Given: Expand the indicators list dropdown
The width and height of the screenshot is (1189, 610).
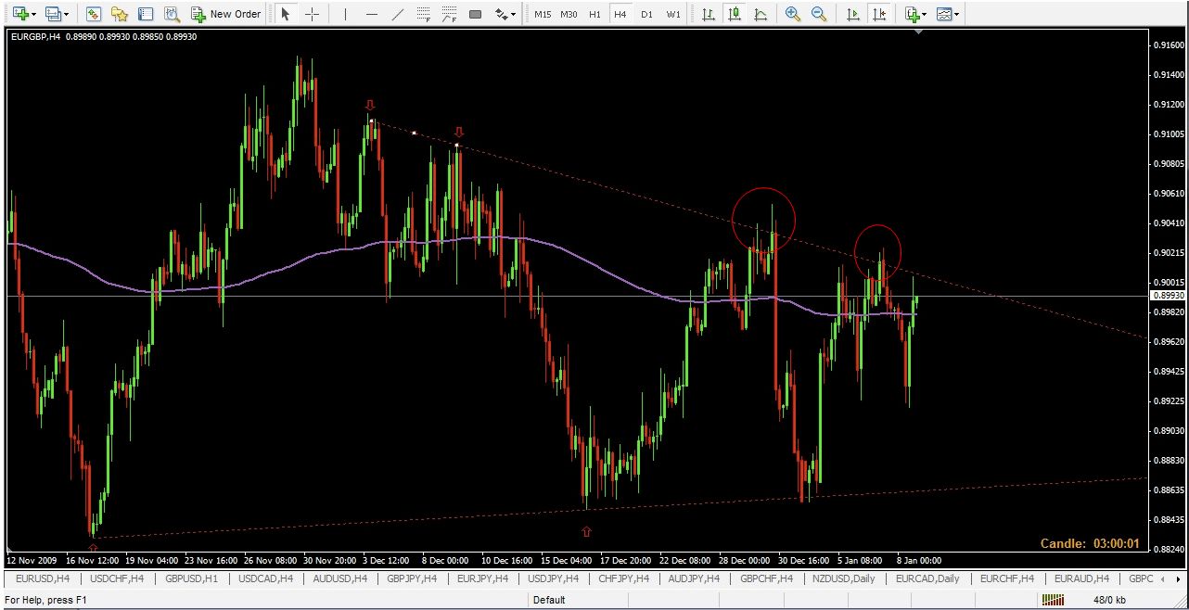Looking at the screenshot, I should click(916, 14).
